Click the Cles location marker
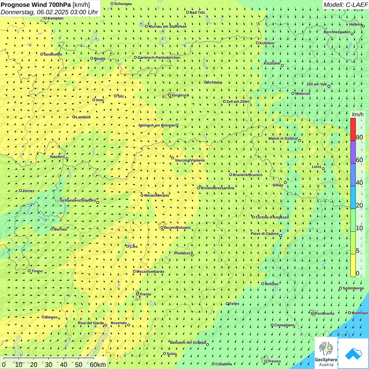This screenshot has height=369, width=369. 128,246
